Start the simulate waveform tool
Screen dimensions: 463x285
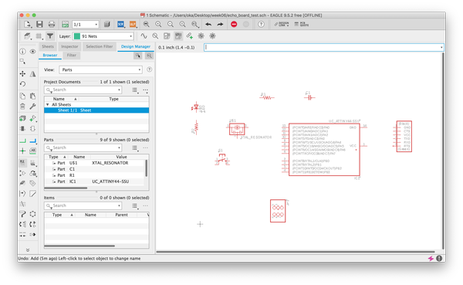click(x=144, y=36)
